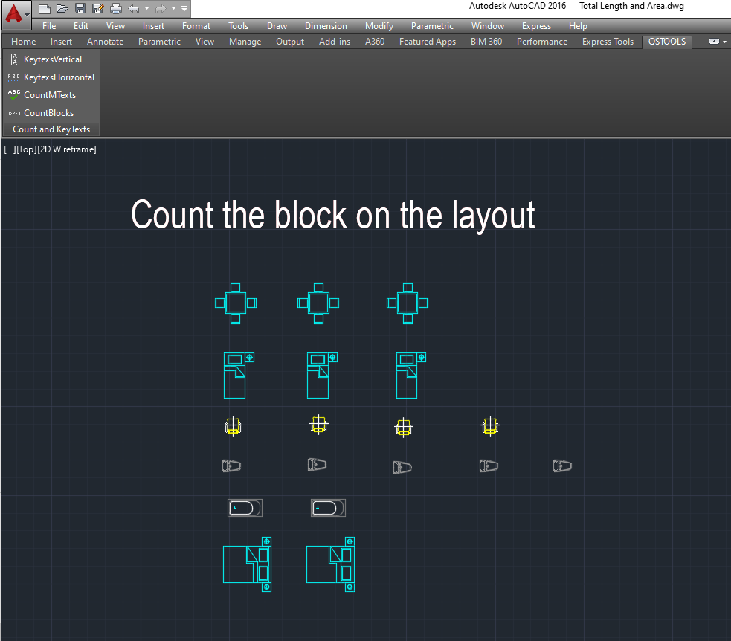
Task: Click the Redo arrow icon
Action: pyautogui.click(x=161, y=8)
